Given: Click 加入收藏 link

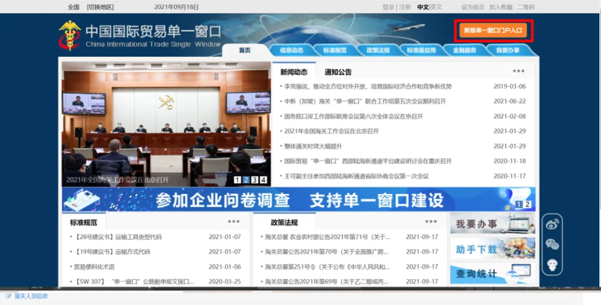Looking at the screenshot, I should click(x=501, y=7).
